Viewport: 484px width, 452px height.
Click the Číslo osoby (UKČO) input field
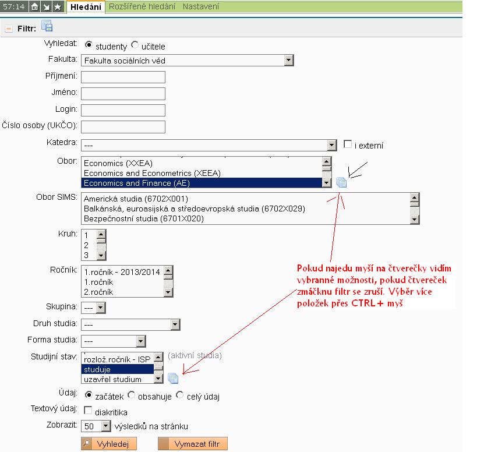123,127
